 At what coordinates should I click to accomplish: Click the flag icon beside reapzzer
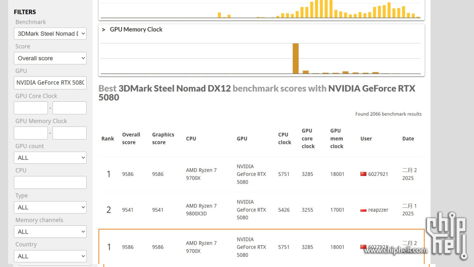click(363, 209)
